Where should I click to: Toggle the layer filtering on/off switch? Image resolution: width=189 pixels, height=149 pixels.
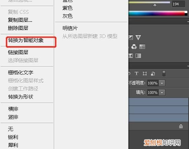tap(164, 73)
